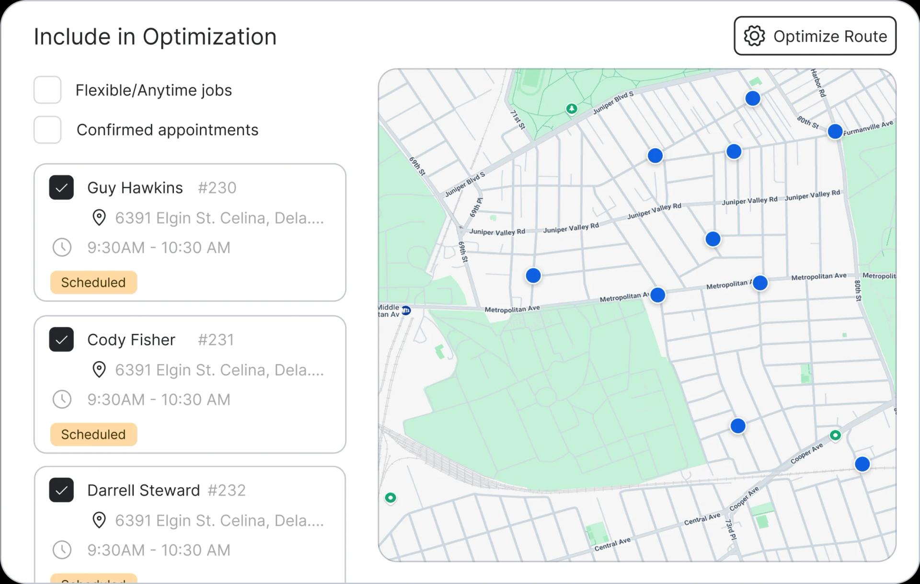Click the MTA subway icon on map
The height and width of the screenshot is (584, 920).
click(x=406, y=310)
